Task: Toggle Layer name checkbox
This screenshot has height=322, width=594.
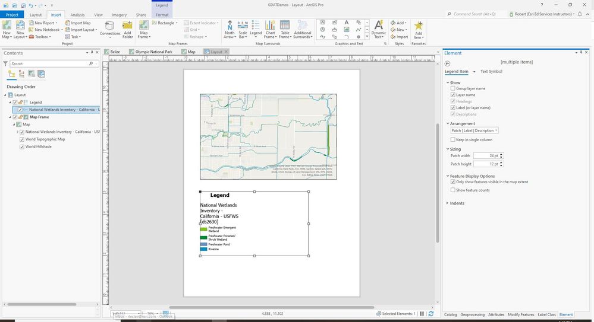Action: pos(452,95)
